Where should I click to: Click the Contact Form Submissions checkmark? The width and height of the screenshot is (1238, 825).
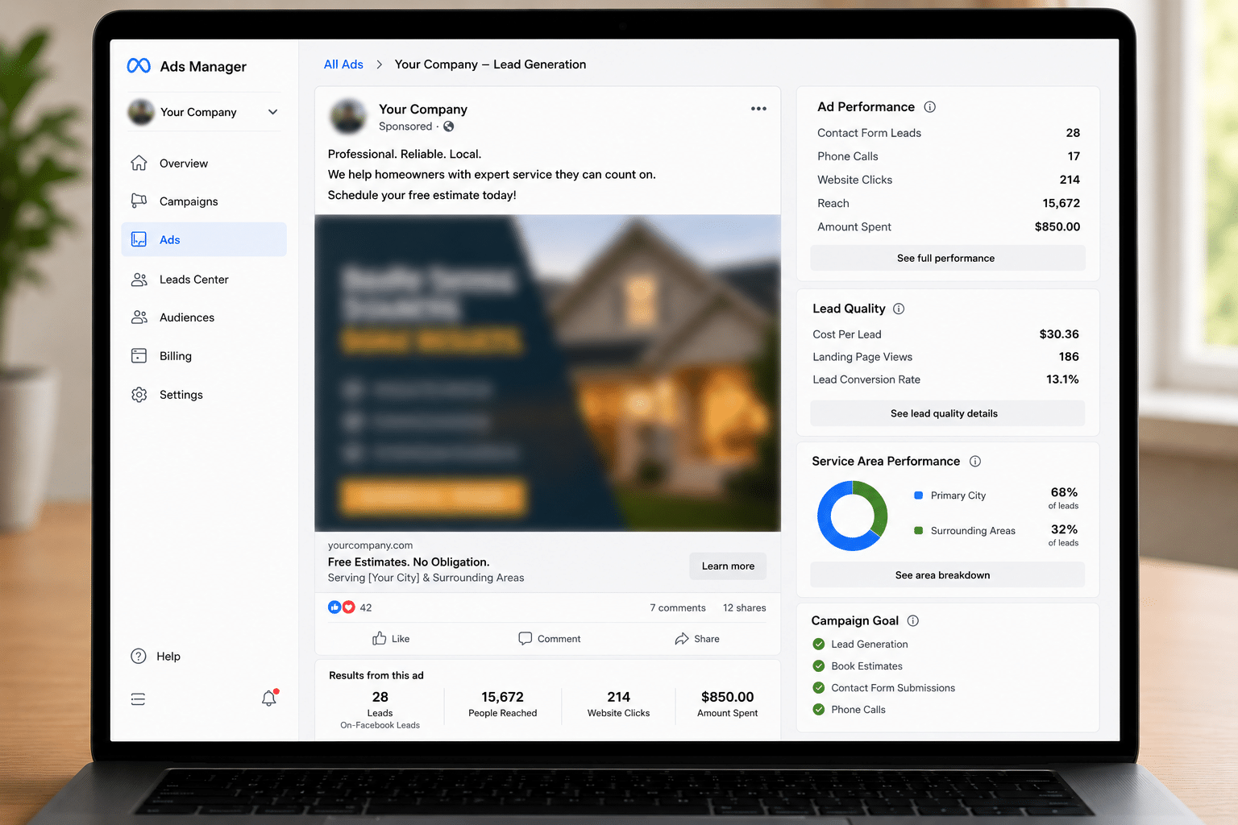pyautogui.click(x=819, y=688)
